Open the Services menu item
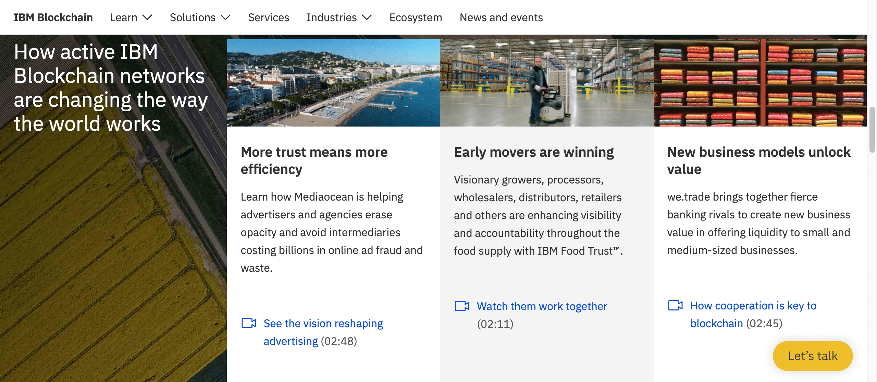 pos(269,17)
